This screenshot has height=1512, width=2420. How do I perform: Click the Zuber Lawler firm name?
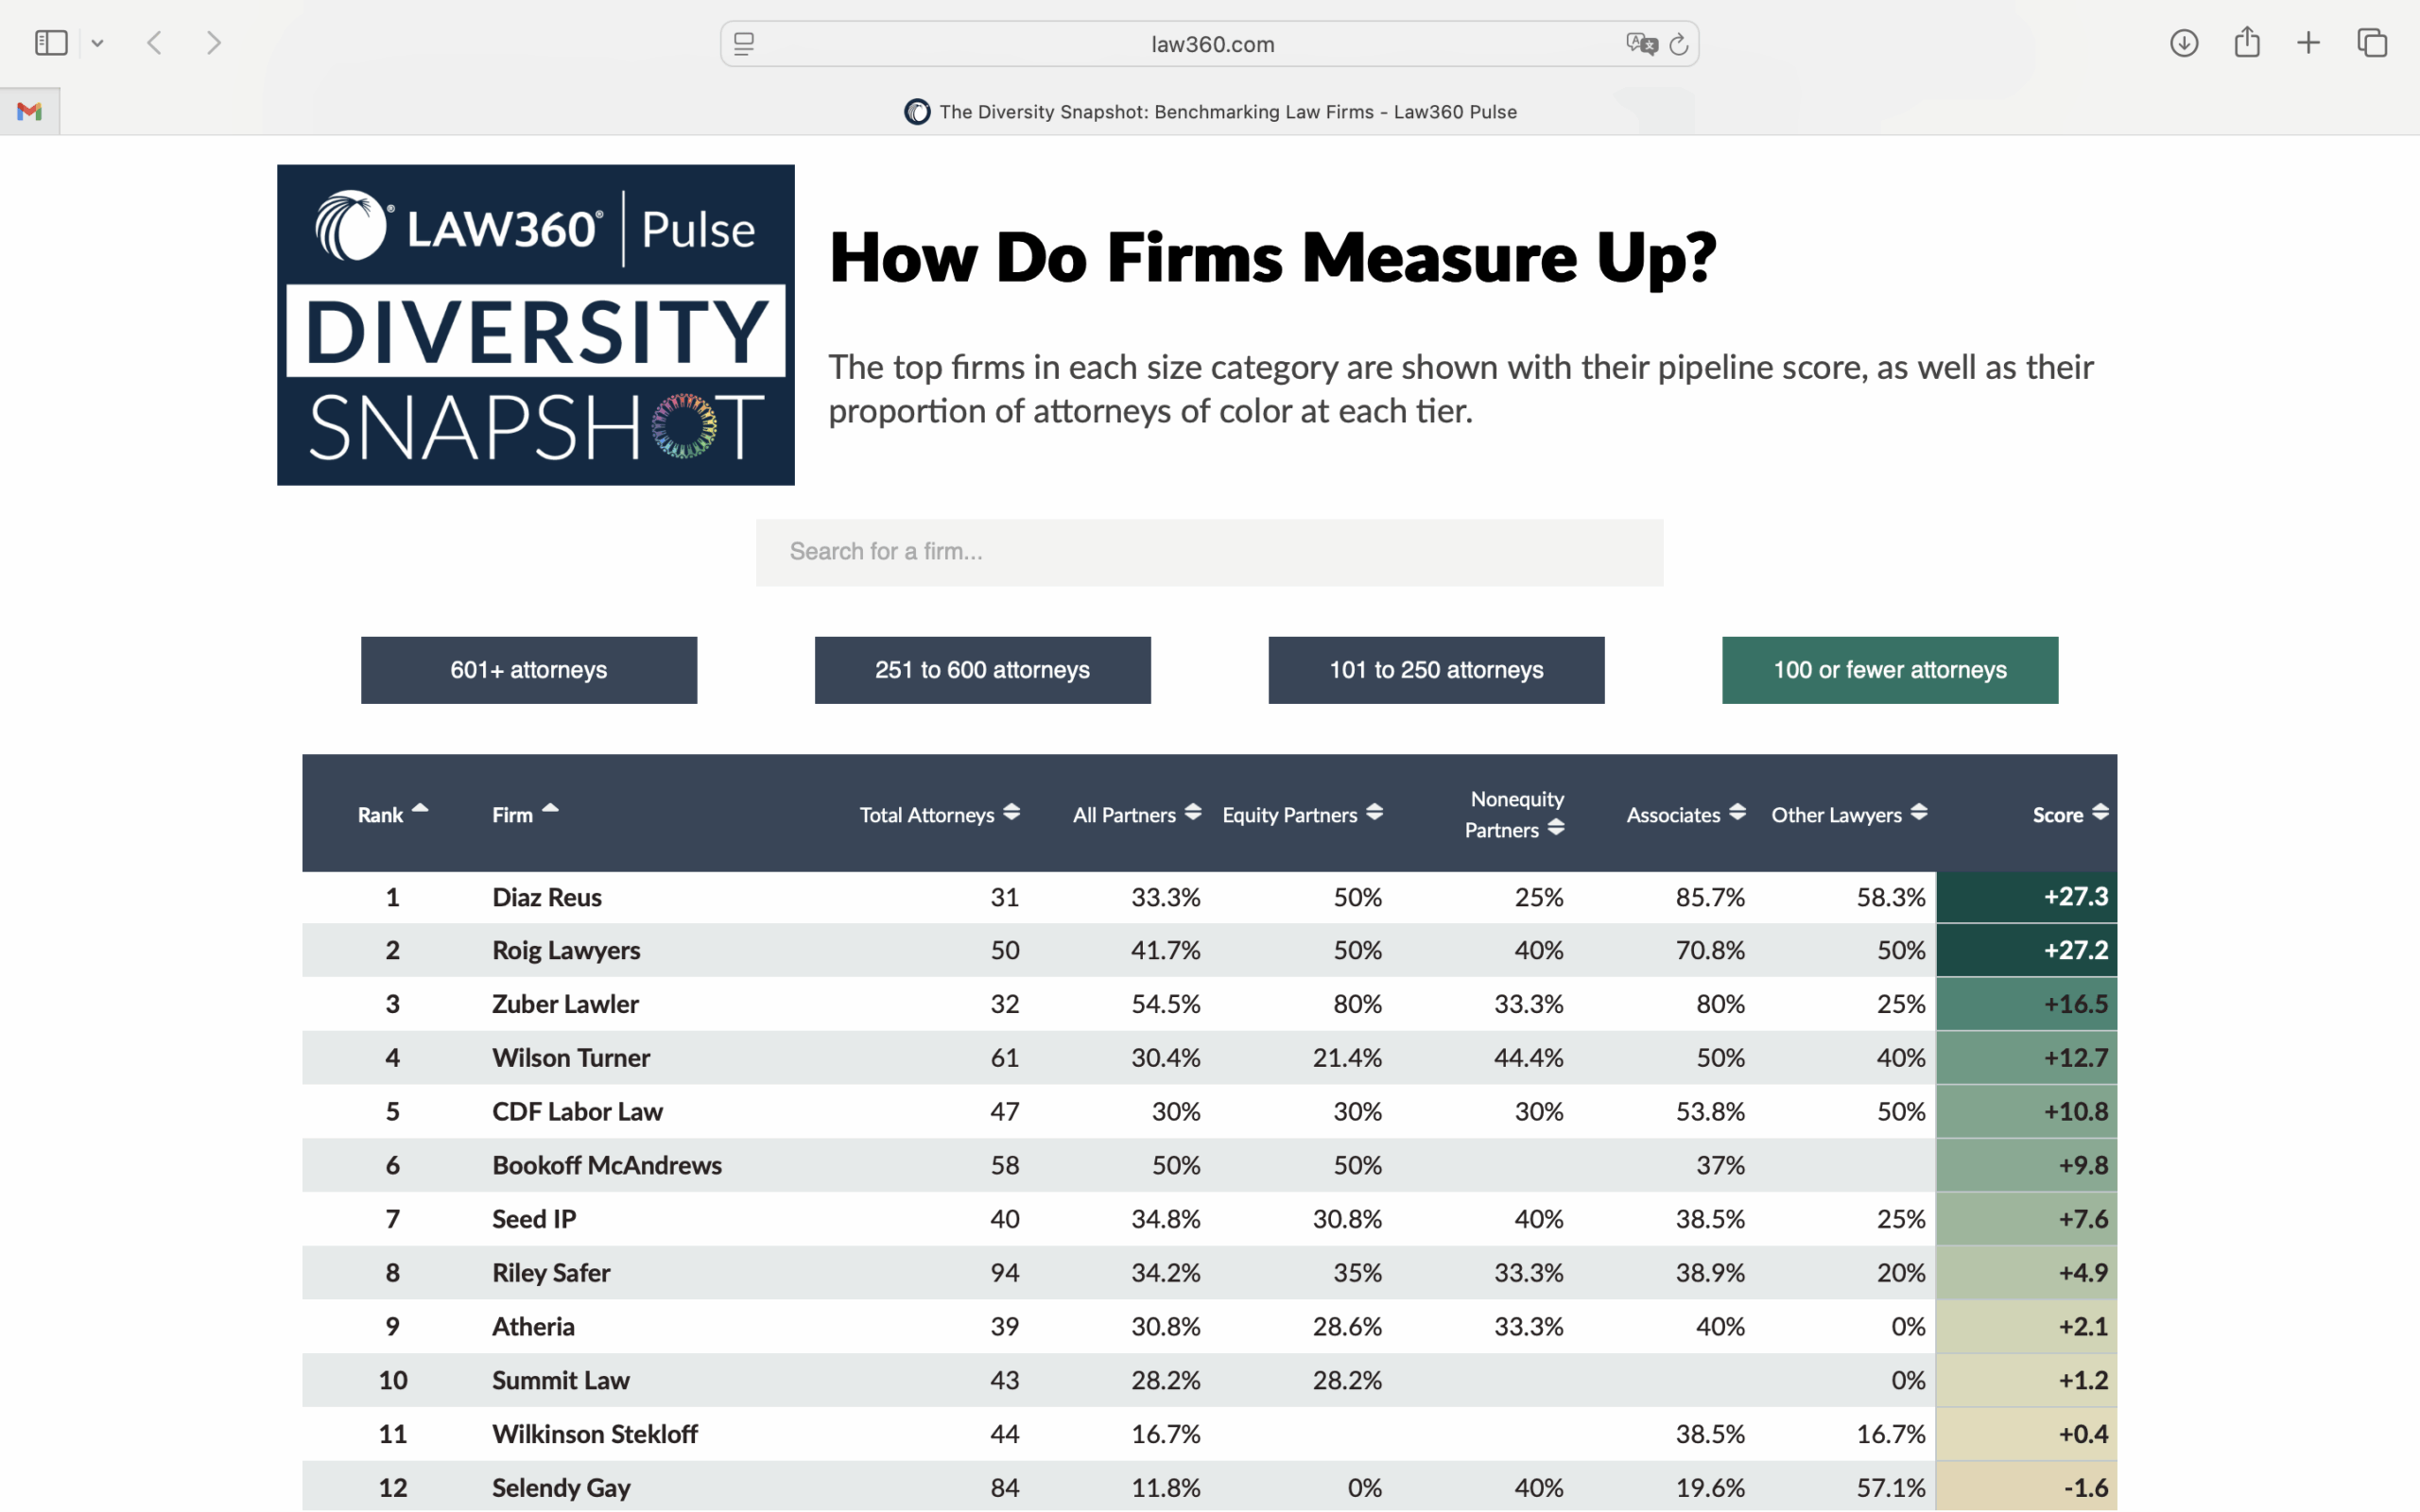click(x=565, y=1004)
